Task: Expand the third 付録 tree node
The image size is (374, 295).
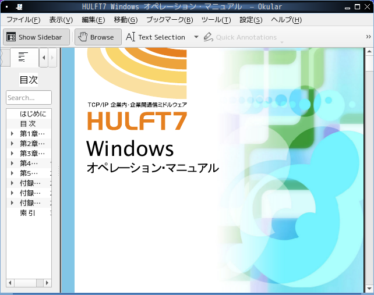Action: [x=12, y=203]
